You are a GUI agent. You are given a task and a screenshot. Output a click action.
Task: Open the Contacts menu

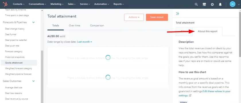tap(19, 4)
